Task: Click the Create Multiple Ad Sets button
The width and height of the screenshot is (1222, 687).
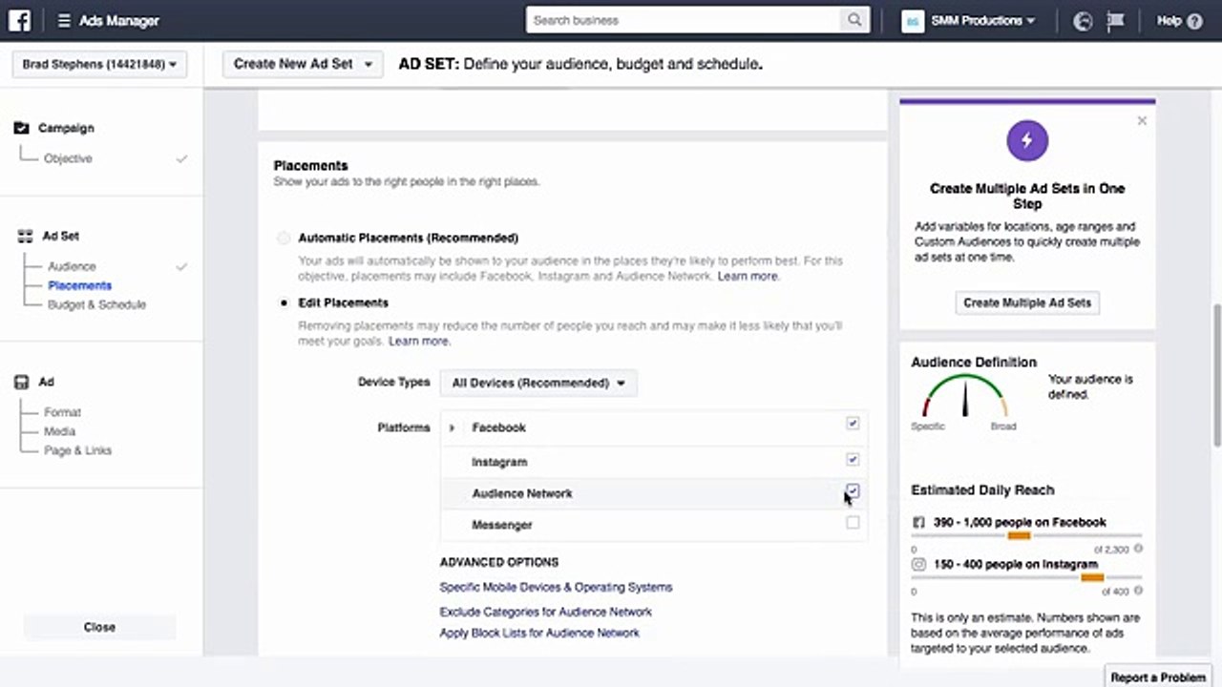Action: click(x=1027, y=302)
